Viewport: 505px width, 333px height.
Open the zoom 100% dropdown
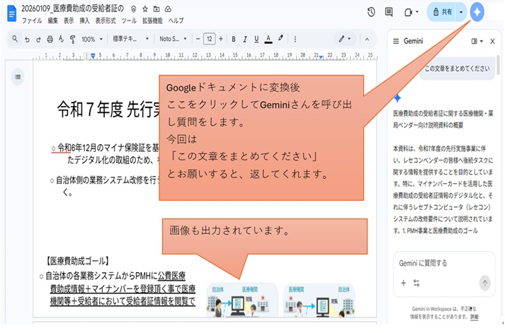click(x=92, y=39)
